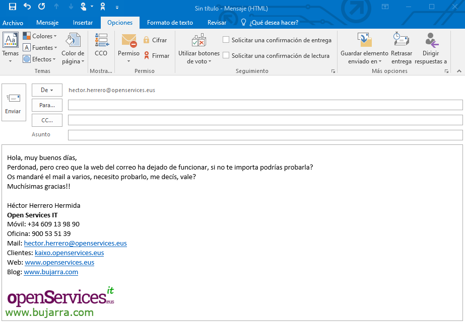Switch to the Insertar tab

(83, 23)
